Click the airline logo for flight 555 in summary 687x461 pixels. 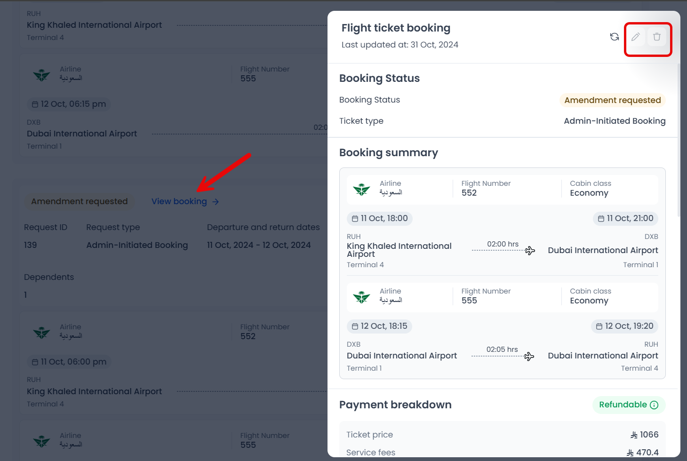click(361, 297)
